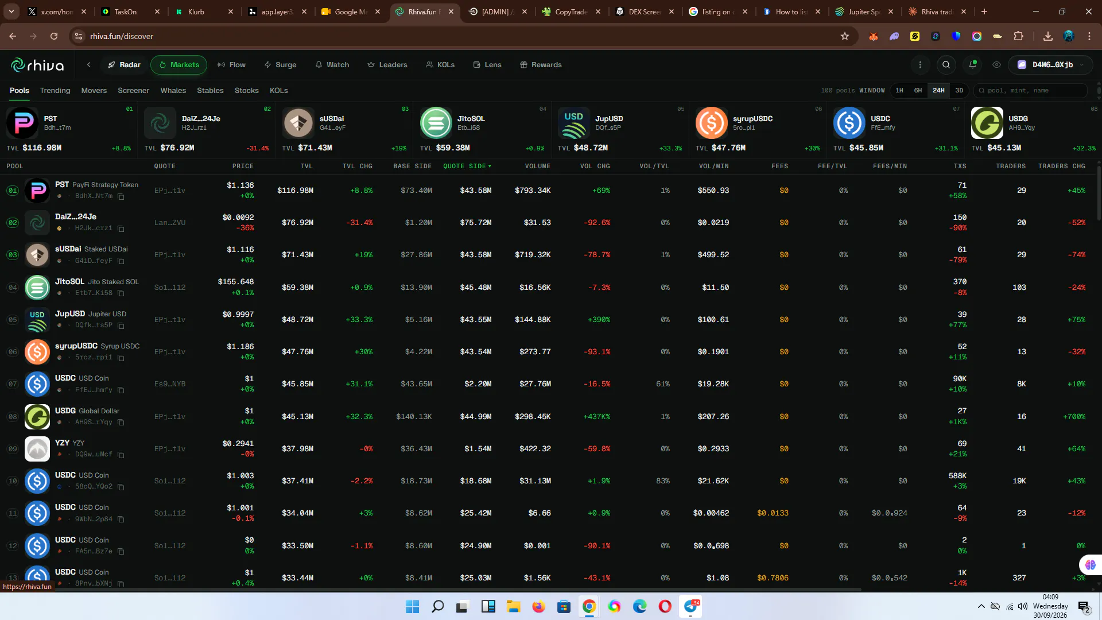Image resolution: width=1102 pixels, height=620 pixels.
Task: Sort by the TRADERS column header
Action: coord(1011,166)
